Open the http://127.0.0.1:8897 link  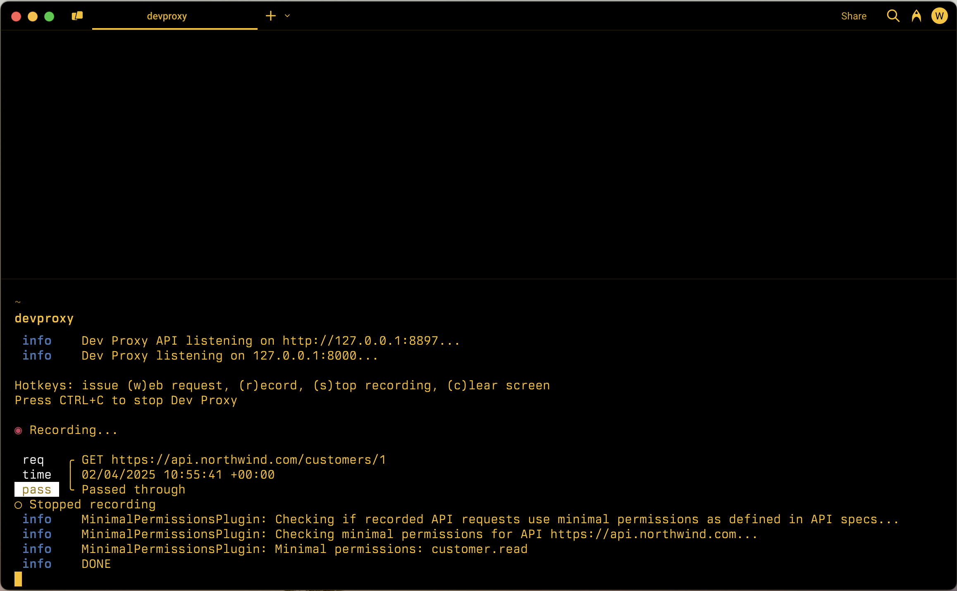[360, 341]
